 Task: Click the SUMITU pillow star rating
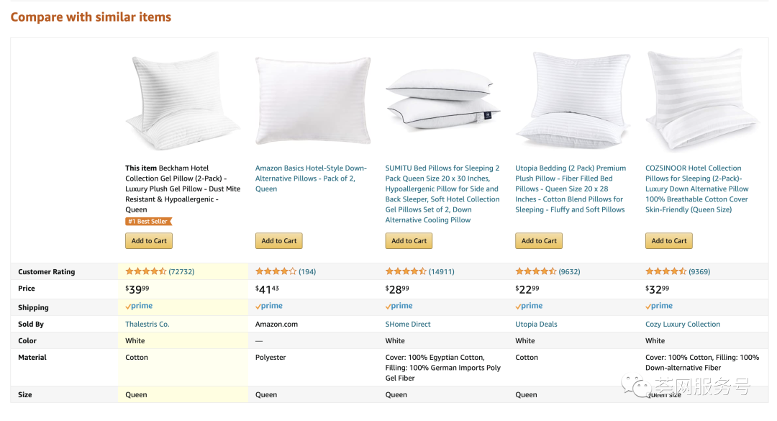point(406,272)
